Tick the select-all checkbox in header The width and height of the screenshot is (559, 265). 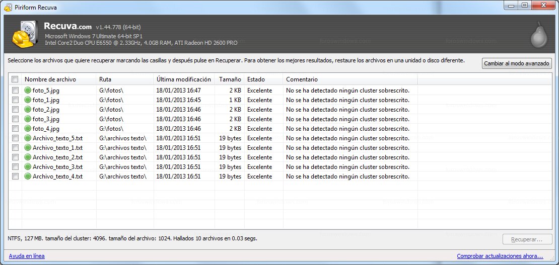[x=15, y=79]
